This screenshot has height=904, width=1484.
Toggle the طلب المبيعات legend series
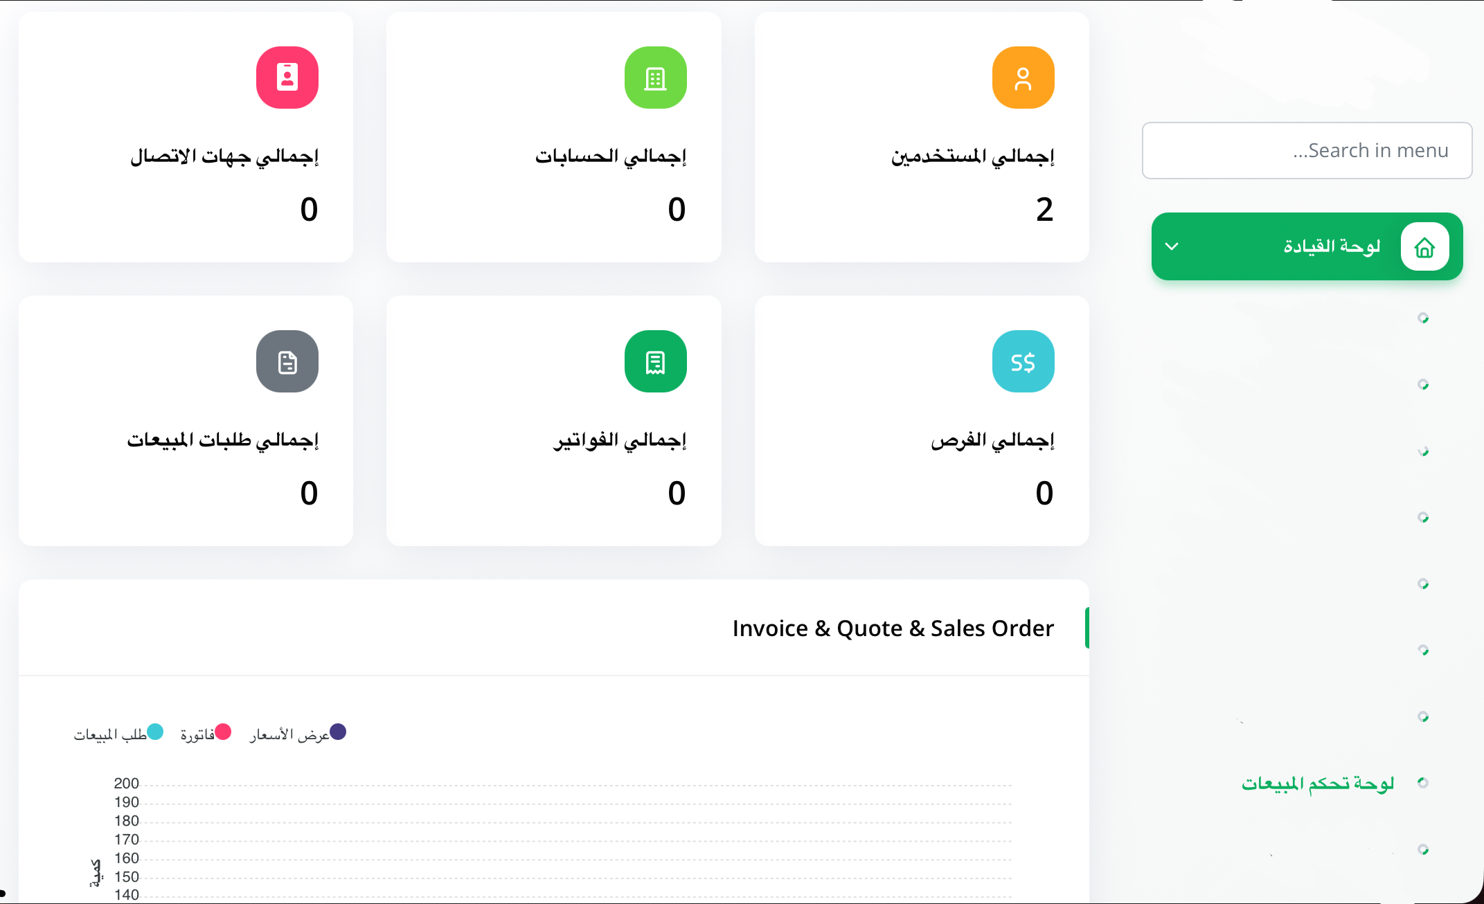[x=118, y=733]
